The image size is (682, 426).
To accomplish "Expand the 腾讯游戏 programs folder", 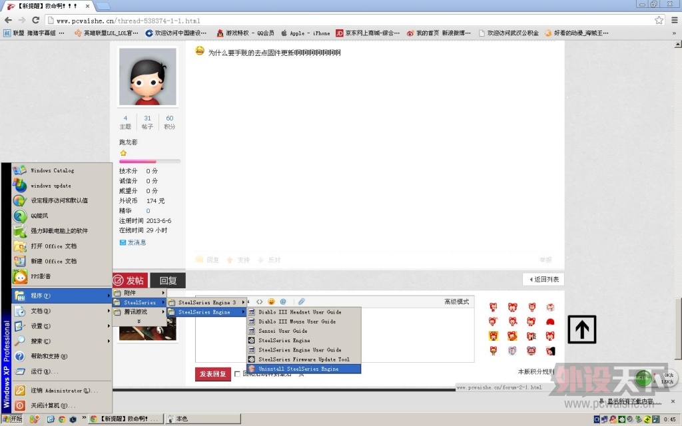I will tap(140, 312).
